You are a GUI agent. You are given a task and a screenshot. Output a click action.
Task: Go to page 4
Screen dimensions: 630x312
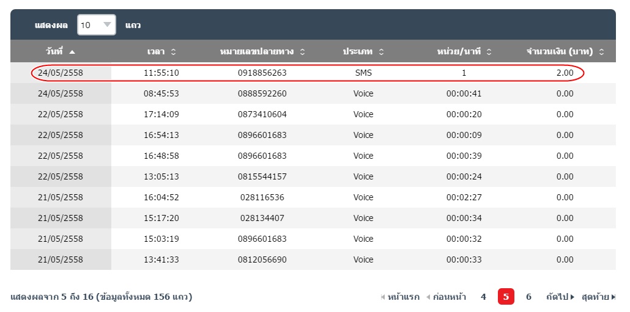click(483, 297)
